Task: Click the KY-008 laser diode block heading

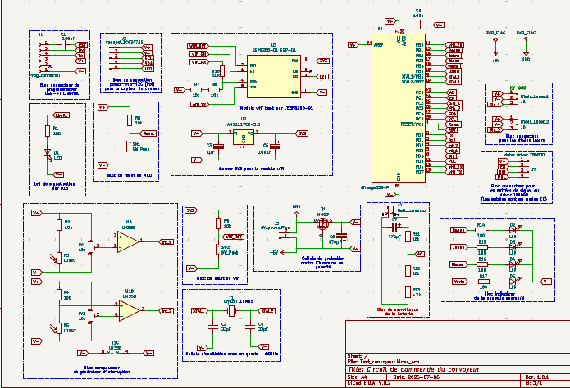Action: click(x=518, y=88)
